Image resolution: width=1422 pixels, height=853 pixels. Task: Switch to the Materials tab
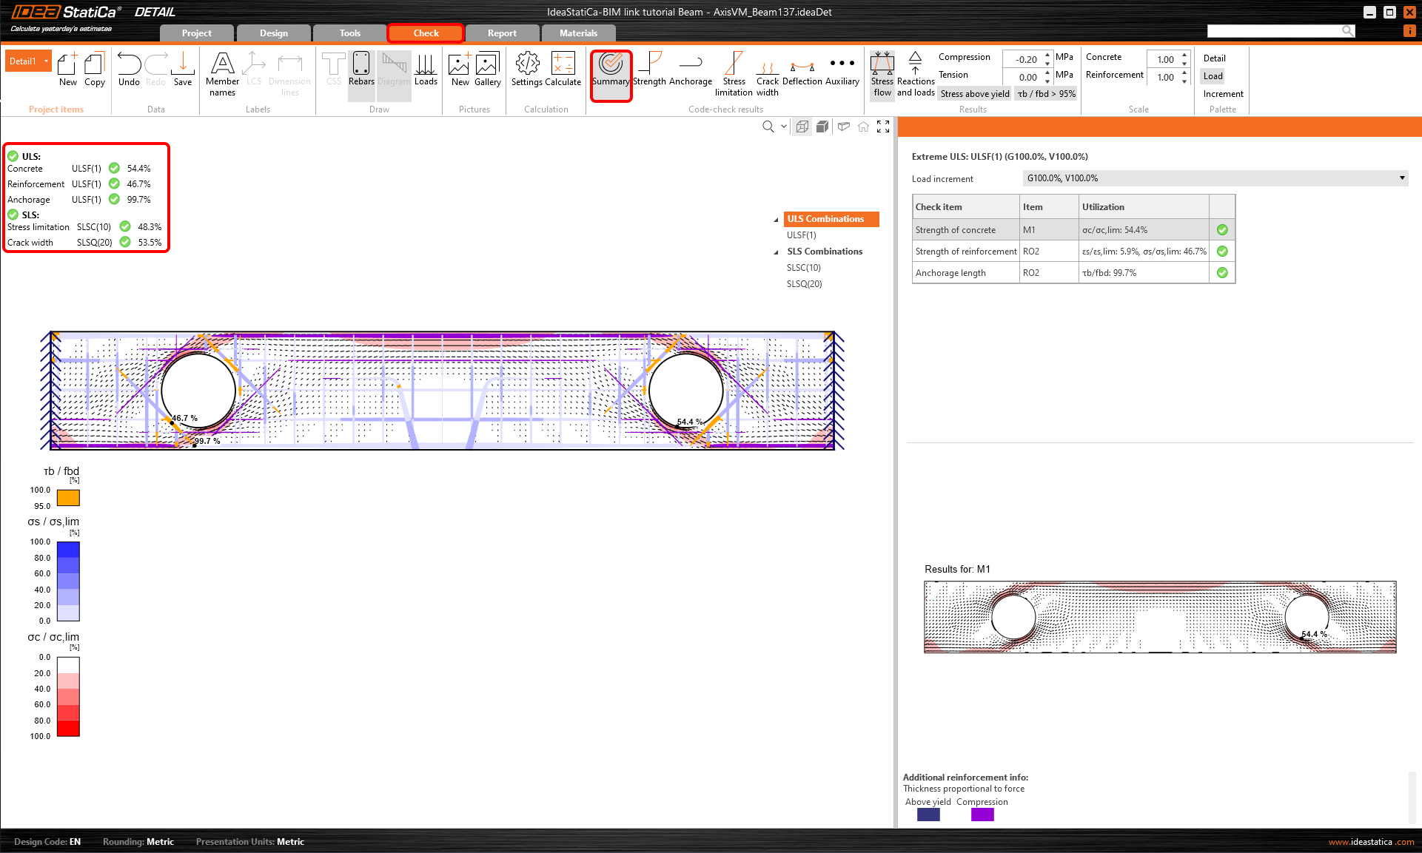[578, 33]
